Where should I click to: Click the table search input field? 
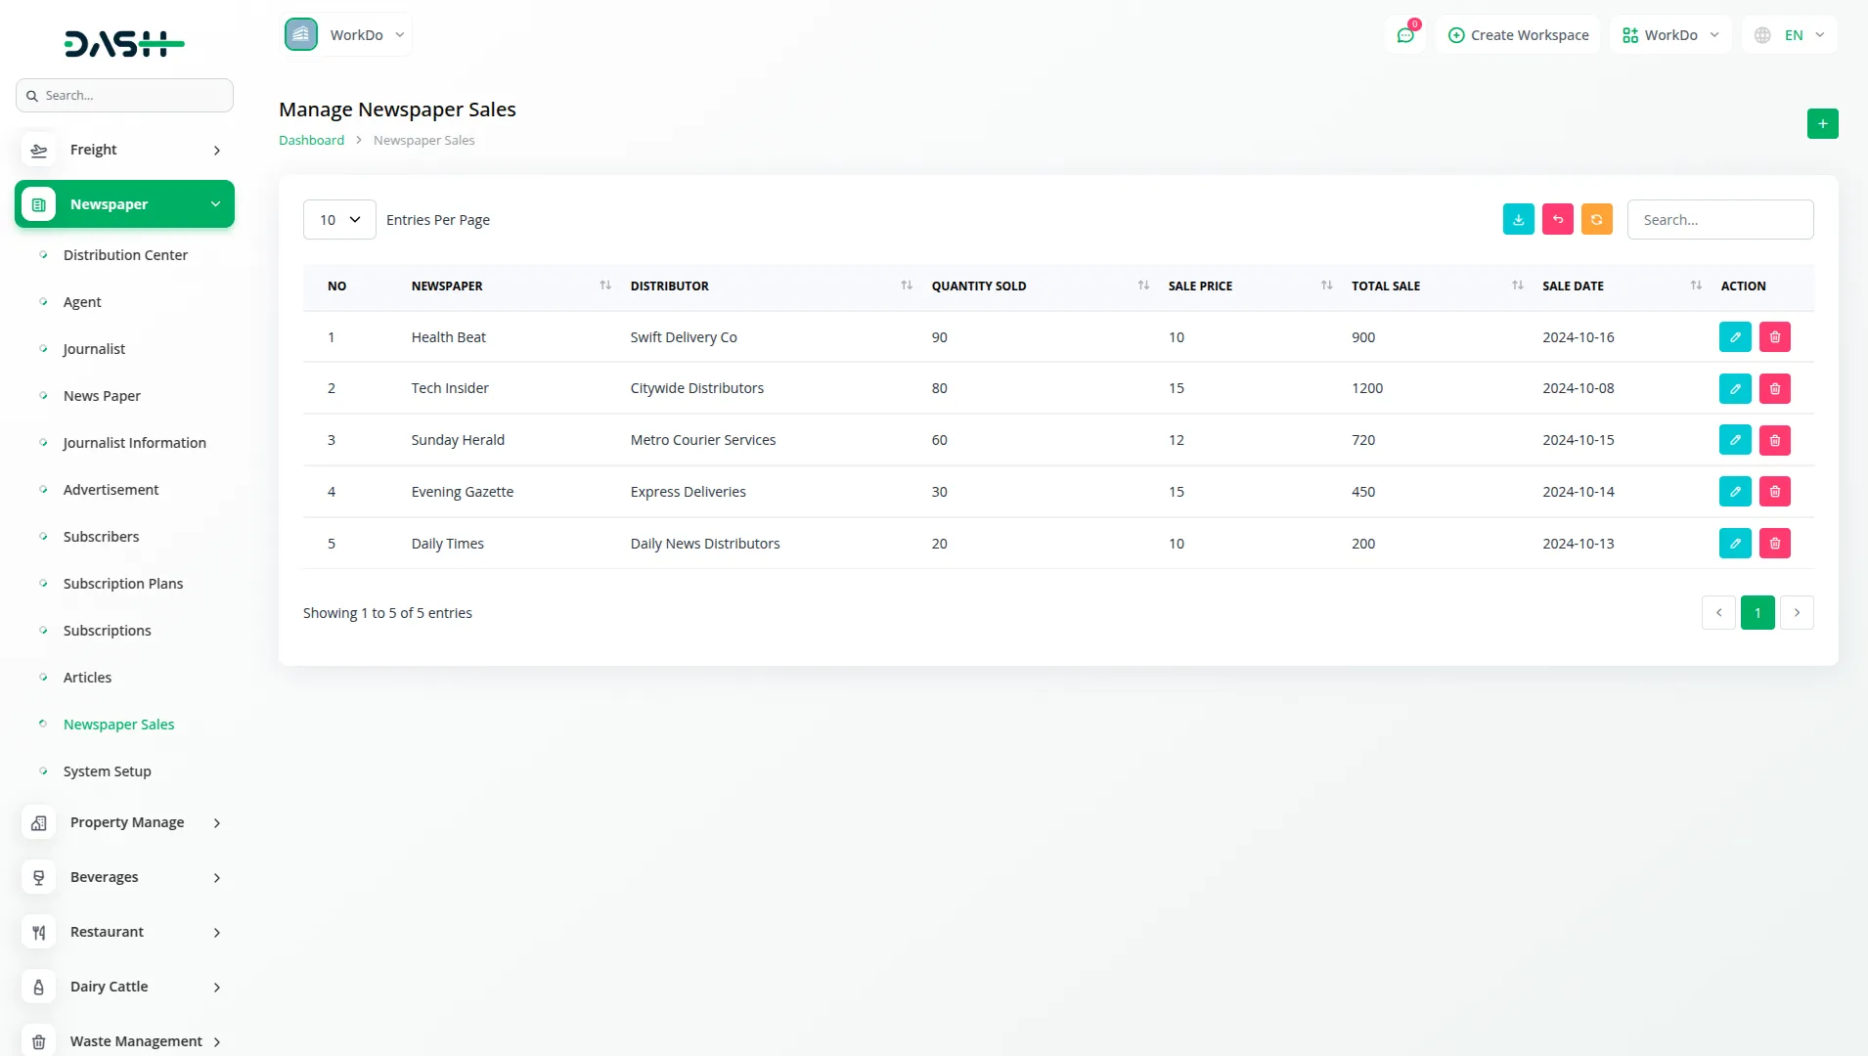pos(1719,220)
